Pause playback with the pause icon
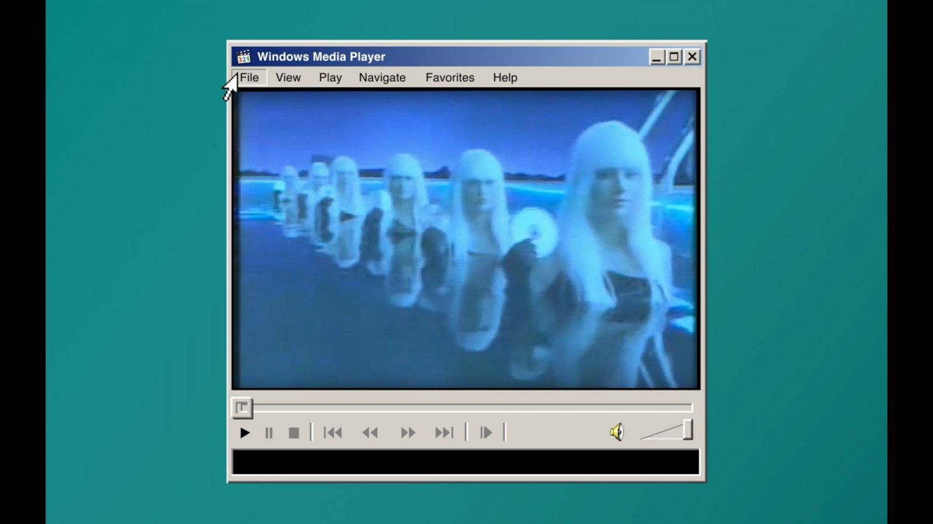 click(x=269, y=433)
